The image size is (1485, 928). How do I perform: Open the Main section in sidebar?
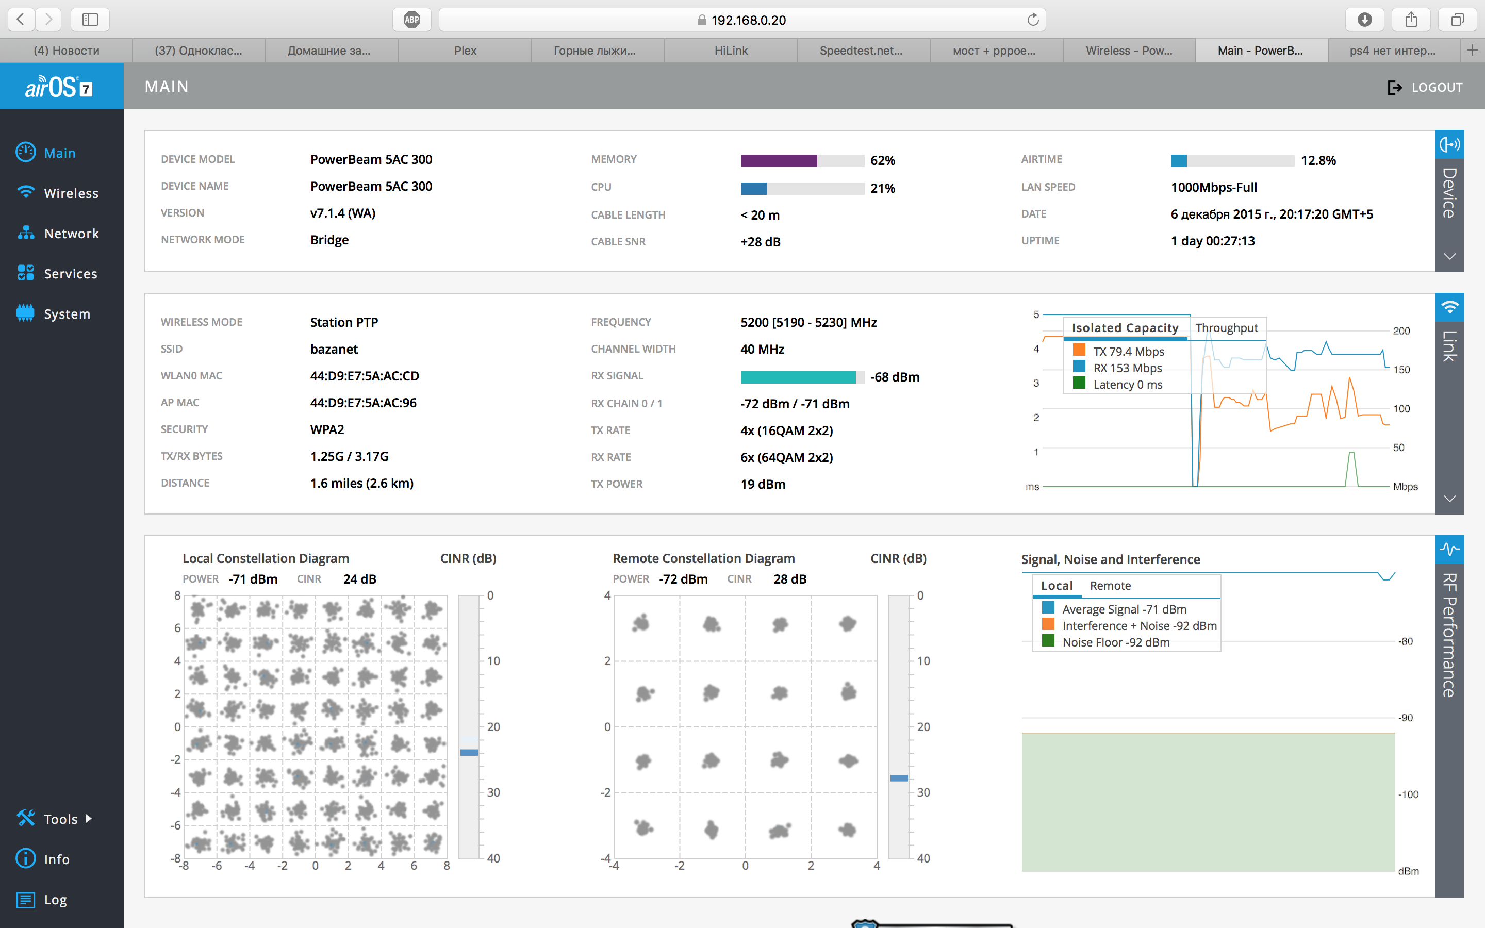click(46, 153)
